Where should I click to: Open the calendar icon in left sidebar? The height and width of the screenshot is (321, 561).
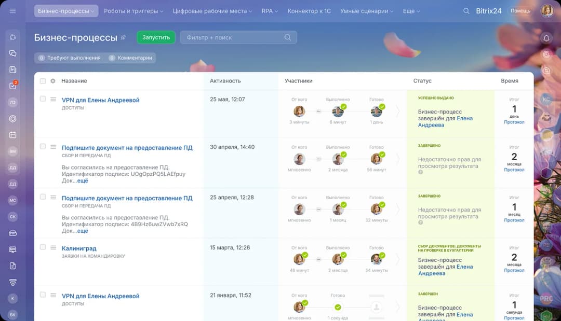(x=13, y=135)
